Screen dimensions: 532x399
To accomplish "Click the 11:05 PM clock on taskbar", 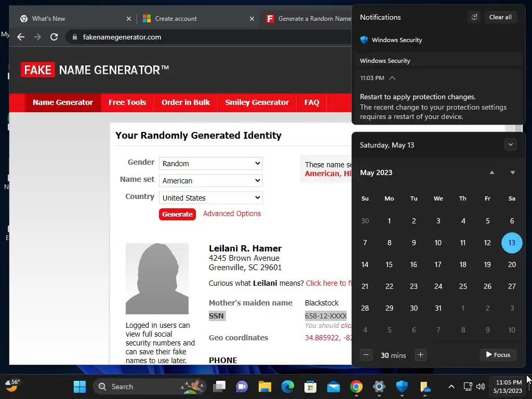I will 508,387.
